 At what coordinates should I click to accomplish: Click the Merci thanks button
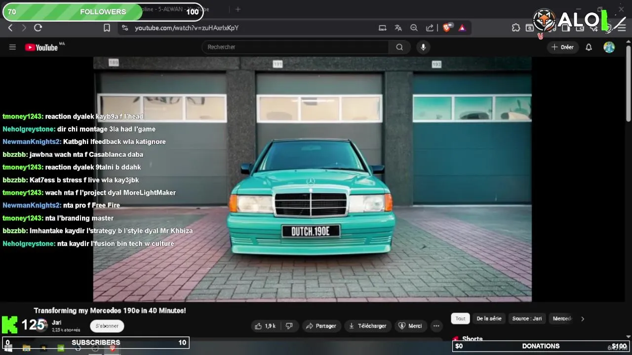[x=410, y=326]
